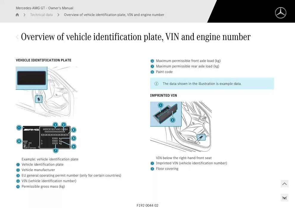Click numbered marker 1 on the identification plate diagram
295x208 pixels.
tap(18, 128)
